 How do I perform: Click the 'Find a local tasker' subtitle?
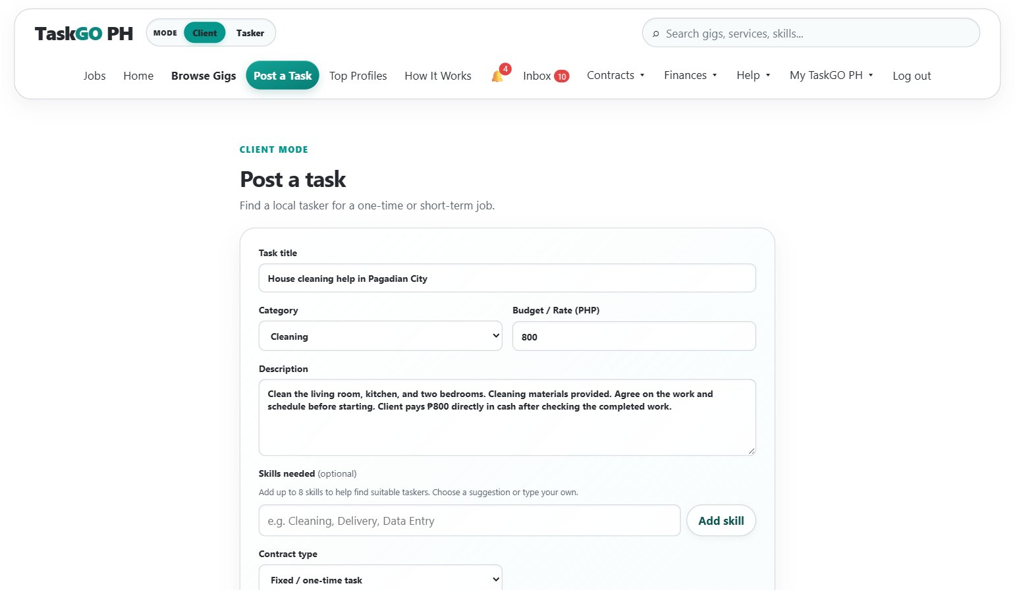(x=367, y=205)
